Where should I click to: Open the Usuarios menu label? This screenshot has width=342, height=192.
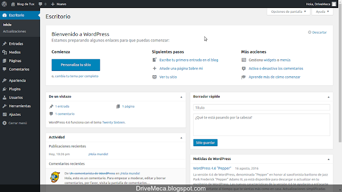pos(15,98)
